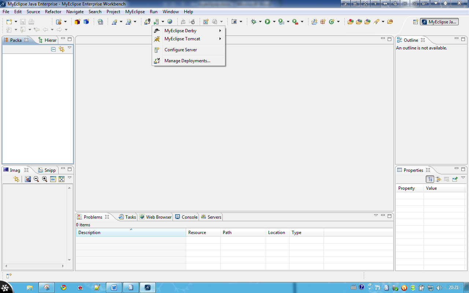The height and width of the screenshot is (293, 469).
Task: Close the Problems view tab
Action: (x=107, y=217)
